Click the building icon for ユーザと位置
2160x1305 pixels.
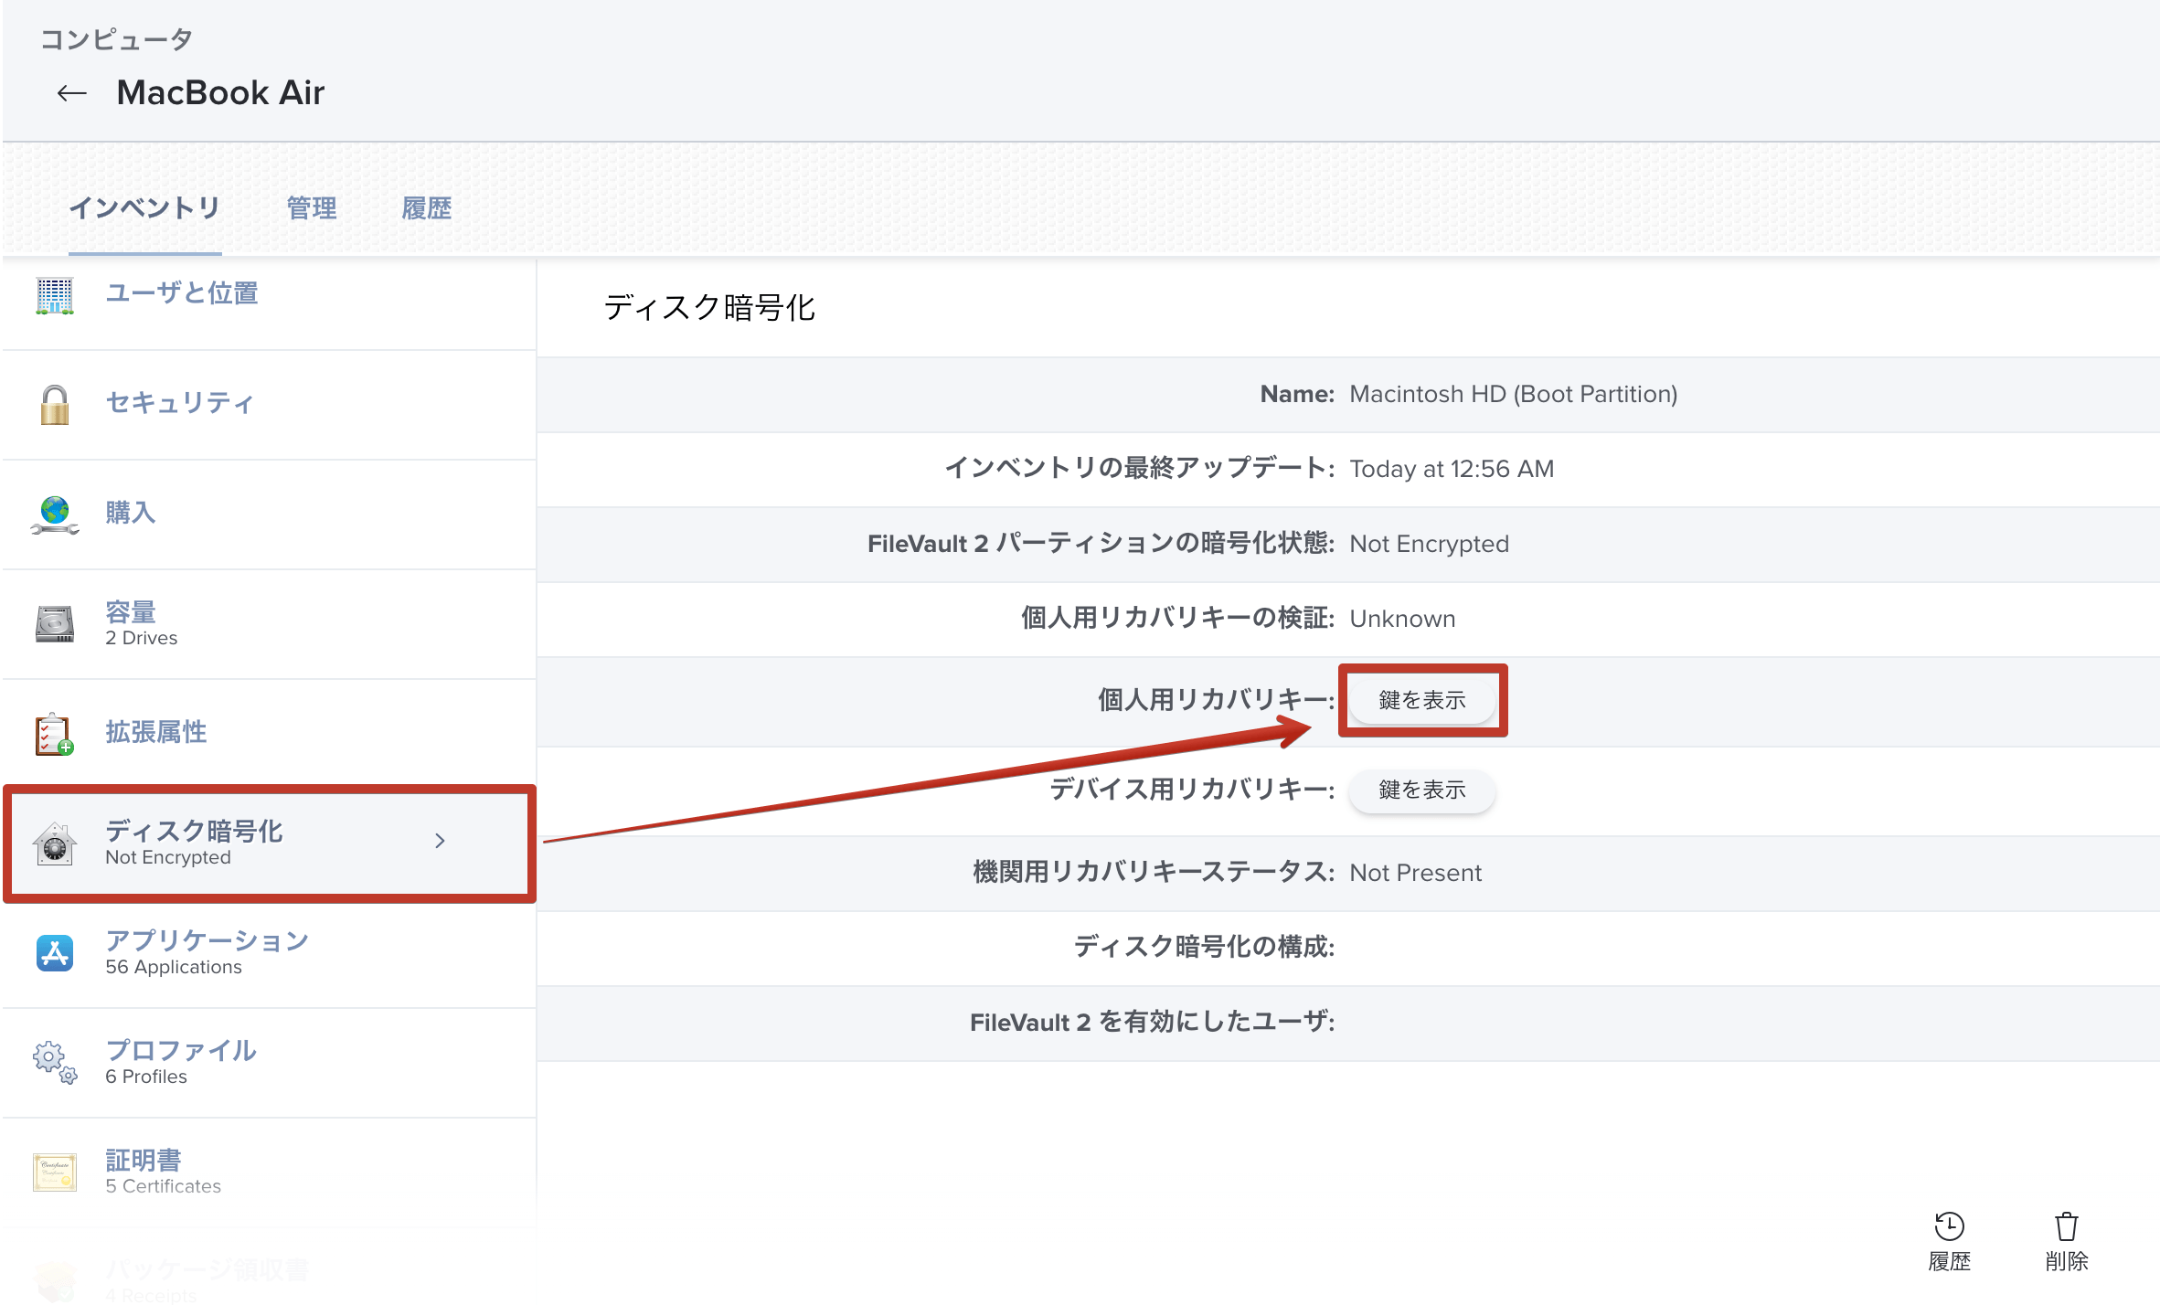tap(55, 295)
